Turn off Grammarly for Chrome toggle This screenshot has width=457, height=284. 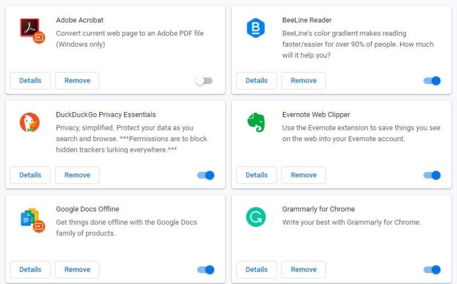(x=432, y=270)
